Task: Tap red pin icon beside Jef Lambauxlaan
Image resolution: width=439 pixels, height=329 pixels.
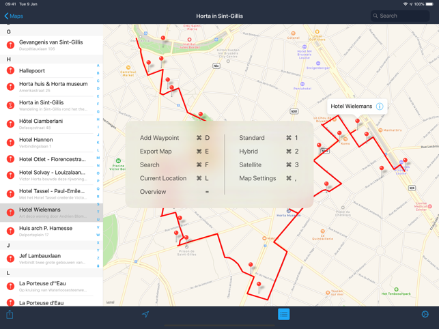Action: pos(10,259)
